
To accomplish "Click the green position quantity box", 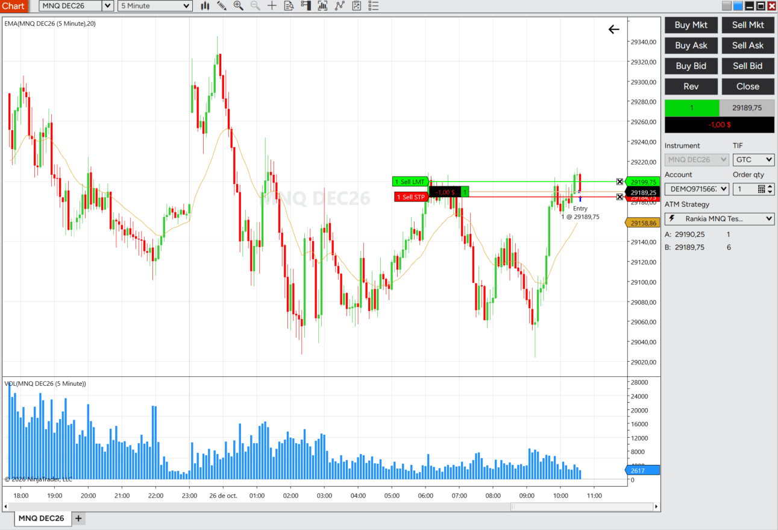I will 692,108.
